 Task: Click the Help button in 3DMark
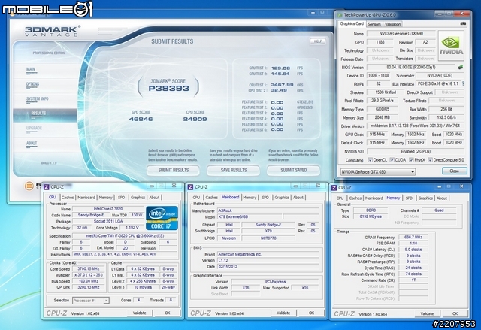(318, 41)
